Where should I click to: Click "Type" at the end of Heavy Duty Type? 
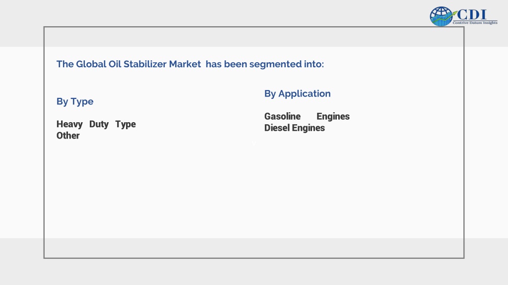coord(126,124)
